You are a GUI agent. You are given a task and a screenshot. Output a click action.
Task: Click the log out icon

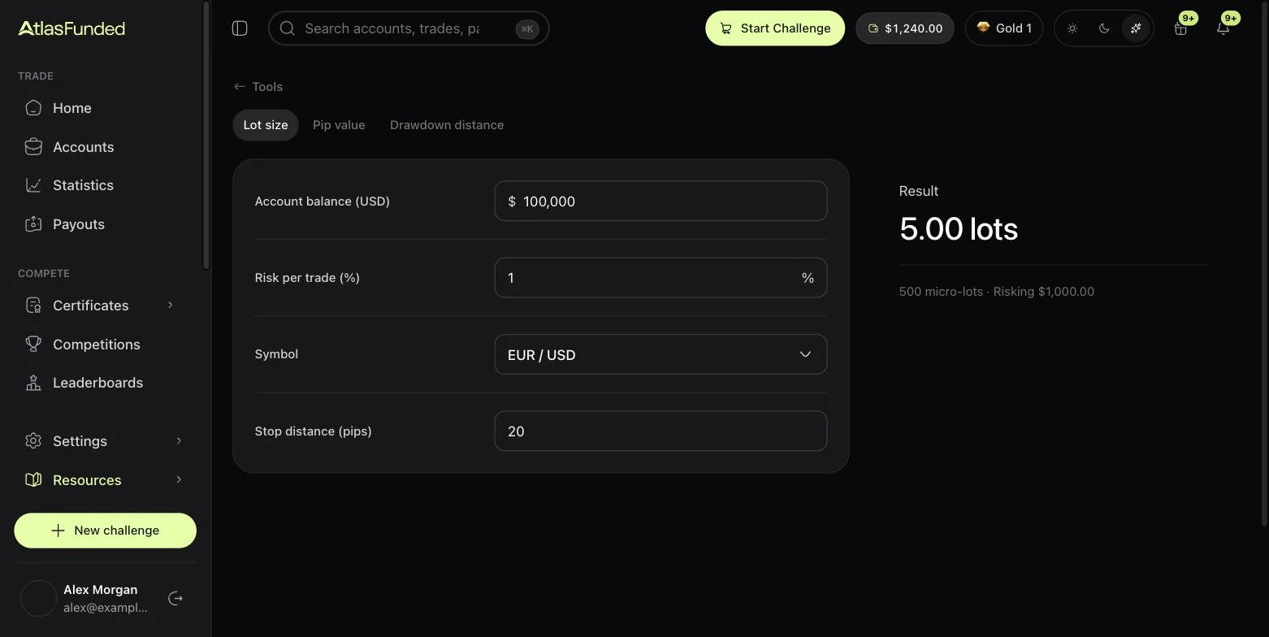point(175,599)
